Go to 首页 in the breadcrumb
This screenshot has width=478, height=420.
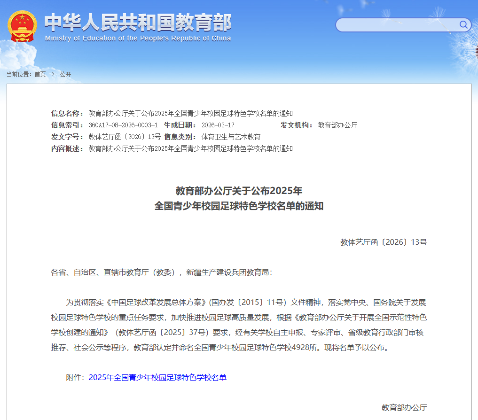click(x=40, y=74)
